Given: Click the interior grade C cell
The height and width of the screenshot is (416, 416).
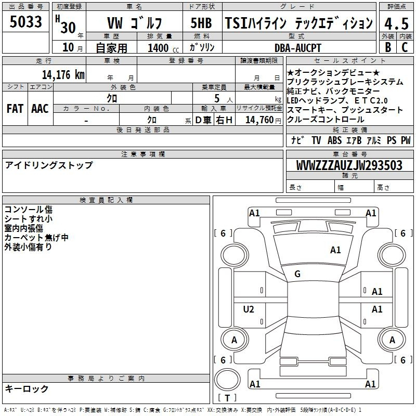Looking at the screenshot, I should 405,46.
